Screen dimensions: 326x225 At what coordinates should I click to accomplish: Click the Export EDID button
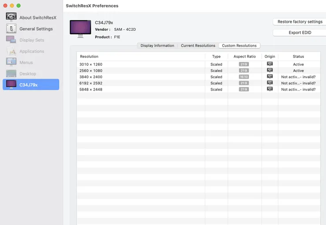pos(300,33)
